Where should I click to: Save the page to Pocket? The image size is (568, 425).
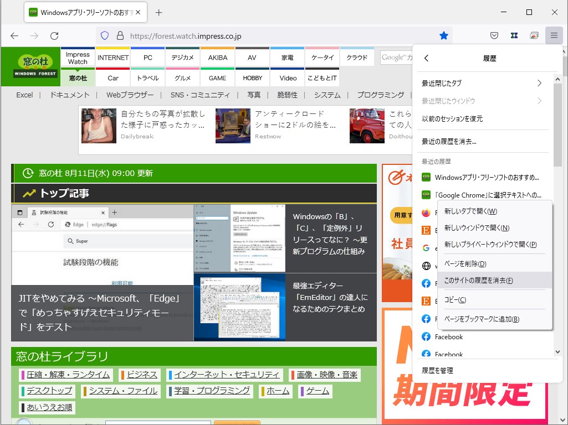click(x=494, y=35)
